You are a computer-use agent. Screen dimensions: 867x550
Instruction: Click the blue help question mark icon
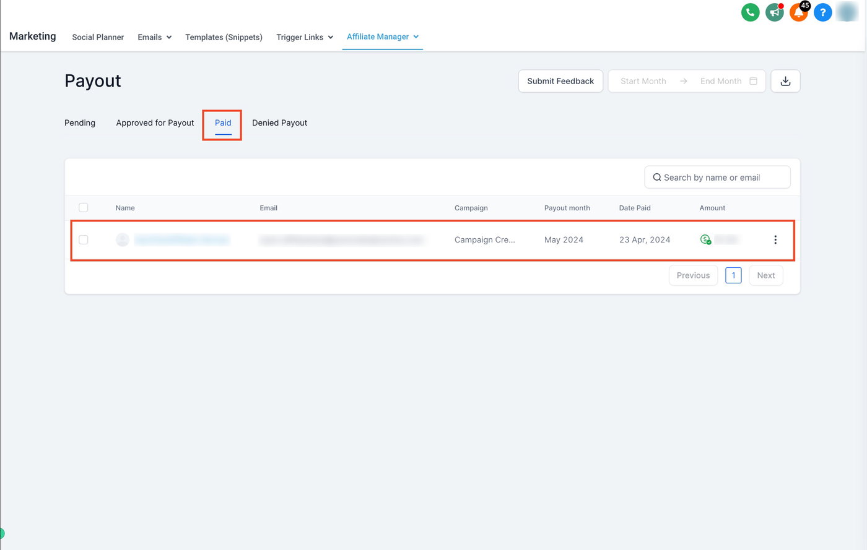822,12
